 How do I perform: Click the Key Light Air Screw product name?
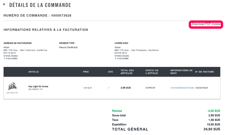tap(38, 86)
